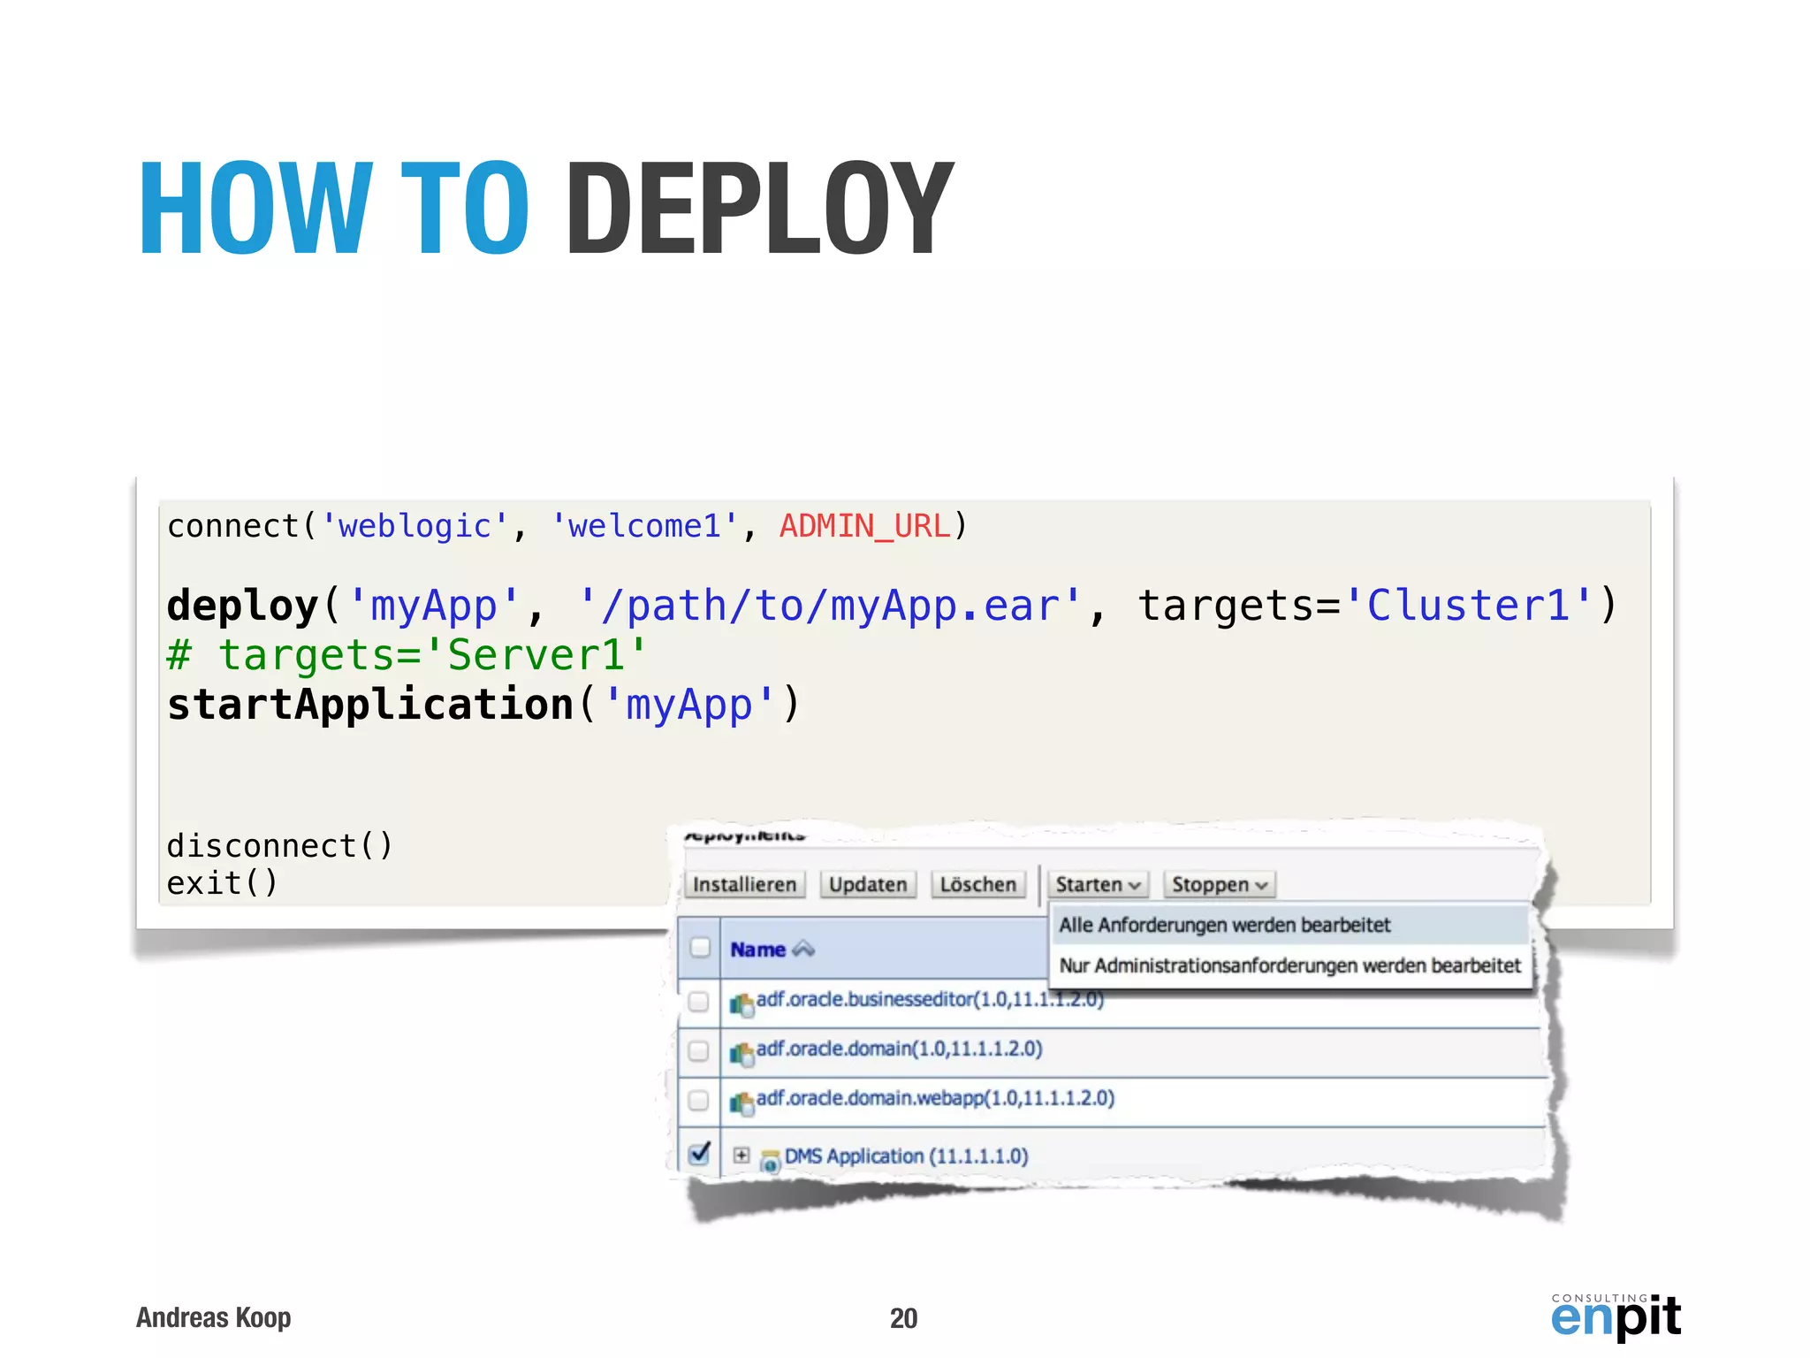This screenshot has height=1358, width=1810.
Task: Click the Updaten button
Action: coord(868,884)
